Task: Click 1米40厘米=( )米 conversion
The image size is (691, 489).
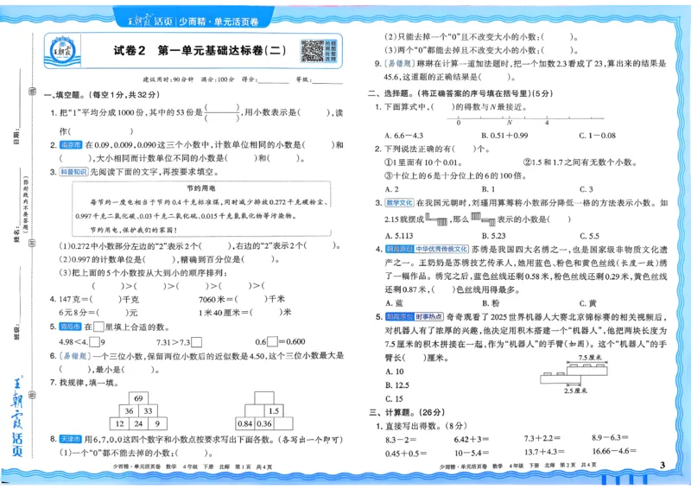Action: point(245,312)
